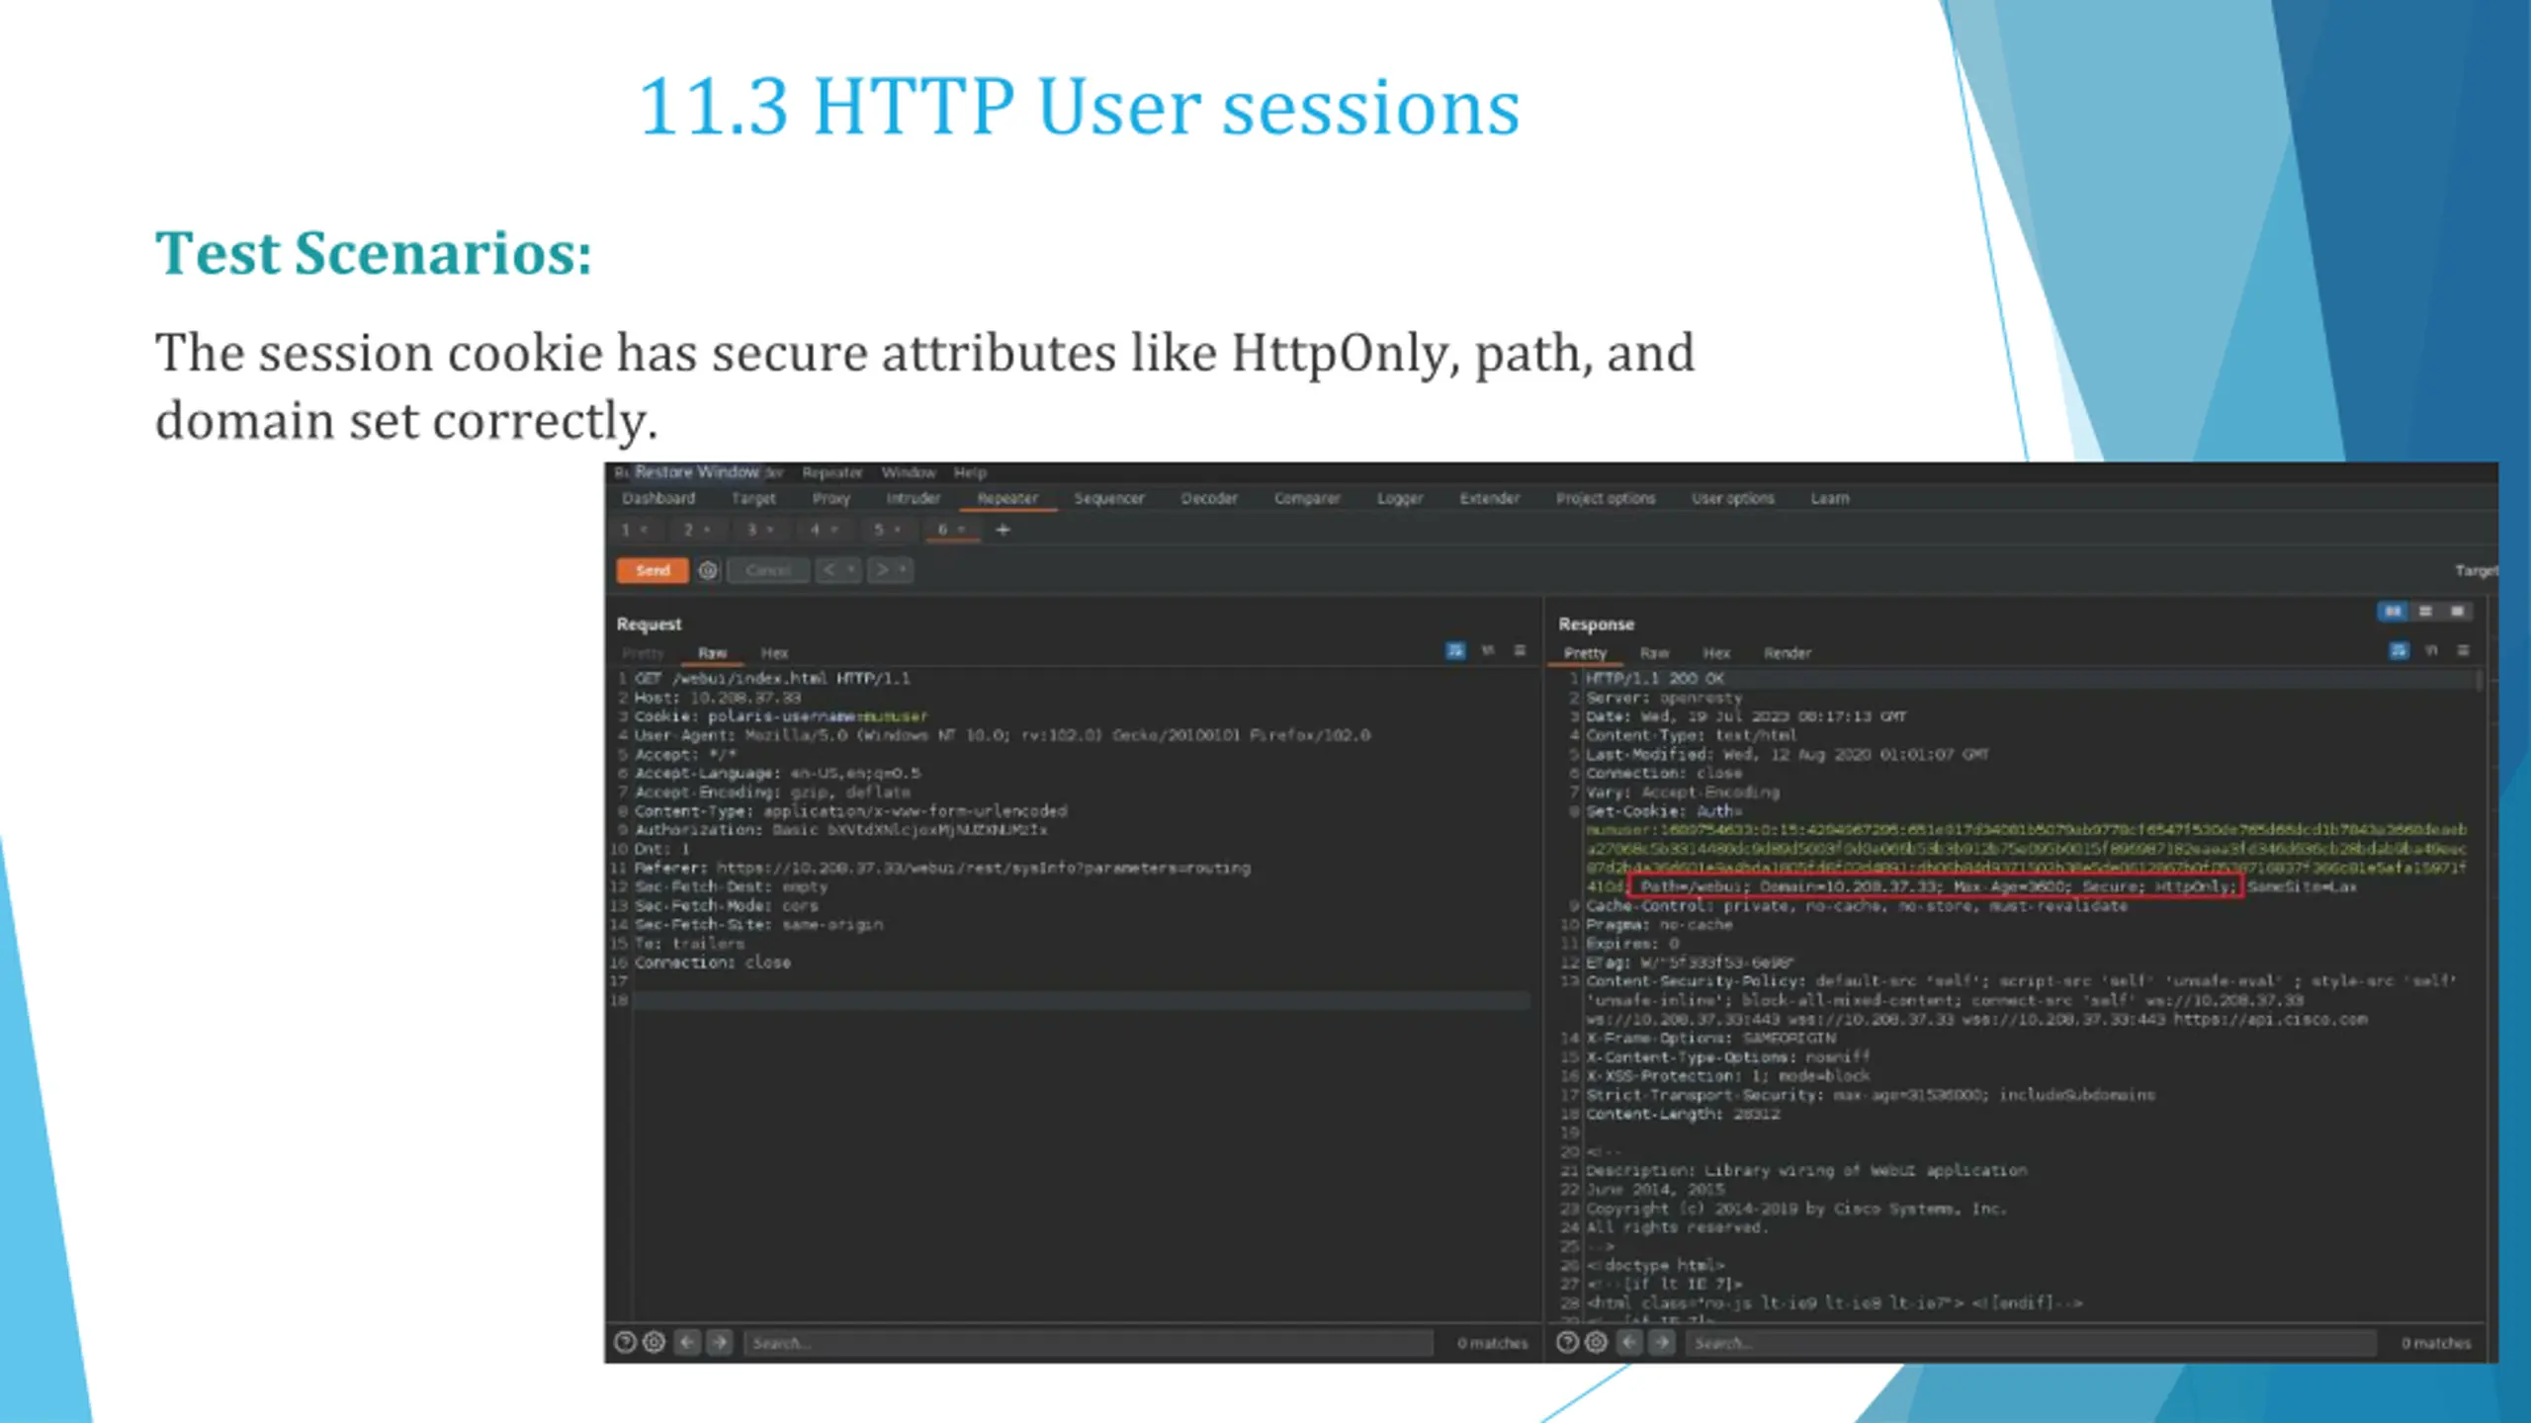Click response search next match arrow
The width and height of the screenshot is (2531, 1423).
pos(1663,1342)
